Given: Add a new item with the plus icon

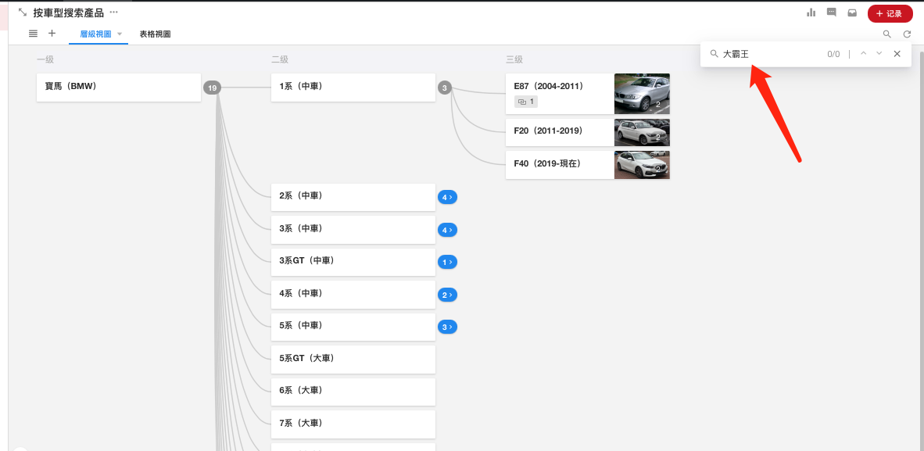Looking at the screenshot, I should (x=52, y=34).
